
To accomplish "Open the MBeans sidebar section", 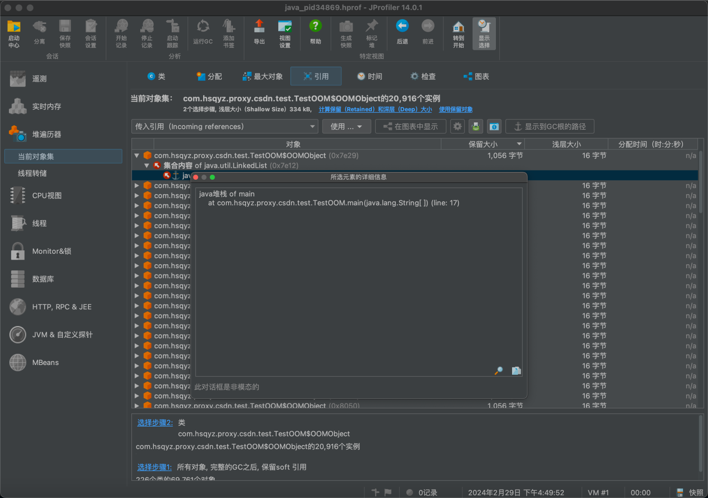I will tap(34, 362).
